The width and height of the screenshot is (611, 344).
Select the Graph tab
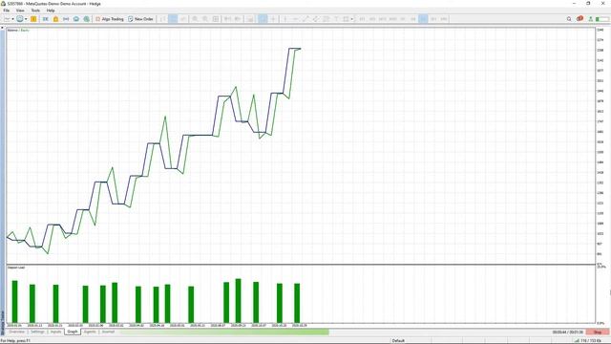[x=73, y=332]
